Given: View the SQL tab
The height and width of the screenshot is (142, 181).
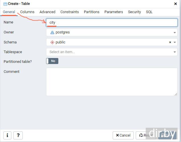Looking at the screenshot, I should click(x=149, y=12).
